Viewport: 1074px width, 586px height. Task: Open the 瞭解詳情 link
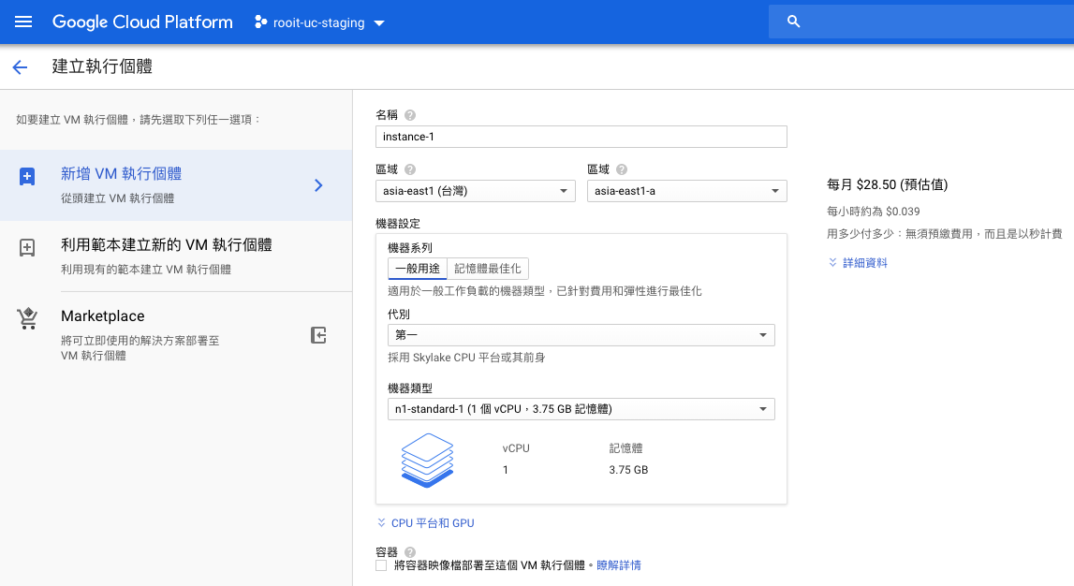click(619, 565)
